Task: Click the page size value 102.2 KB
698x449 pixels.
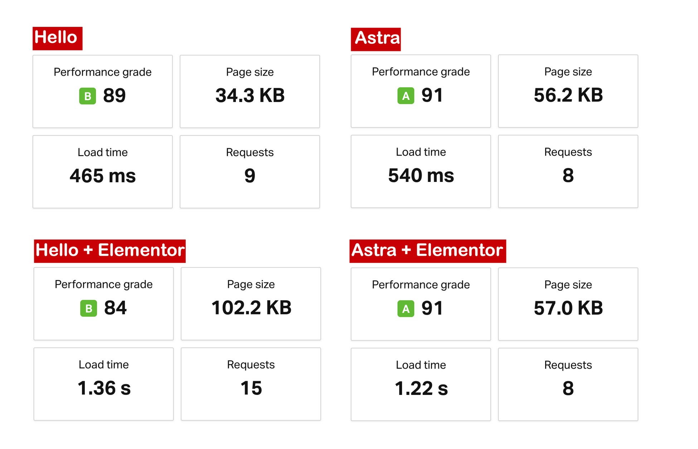Action: point(251,308)
